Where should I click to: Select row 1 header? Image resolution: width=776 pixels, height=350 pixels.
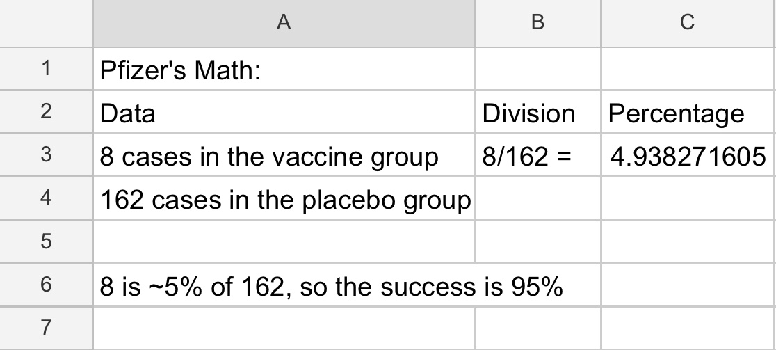[x=46, y=70]
